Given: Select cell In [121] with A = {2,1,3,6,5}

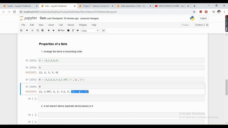Looking at the screenshot, I should [121, 60].
